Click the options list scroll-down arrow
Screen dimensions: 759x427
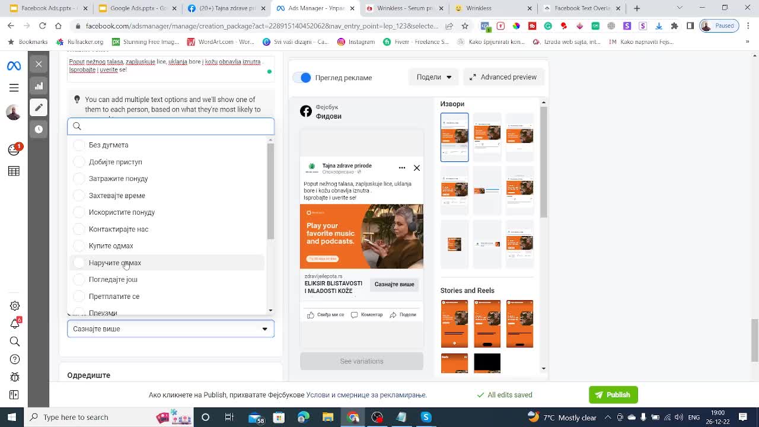[270, 310]
